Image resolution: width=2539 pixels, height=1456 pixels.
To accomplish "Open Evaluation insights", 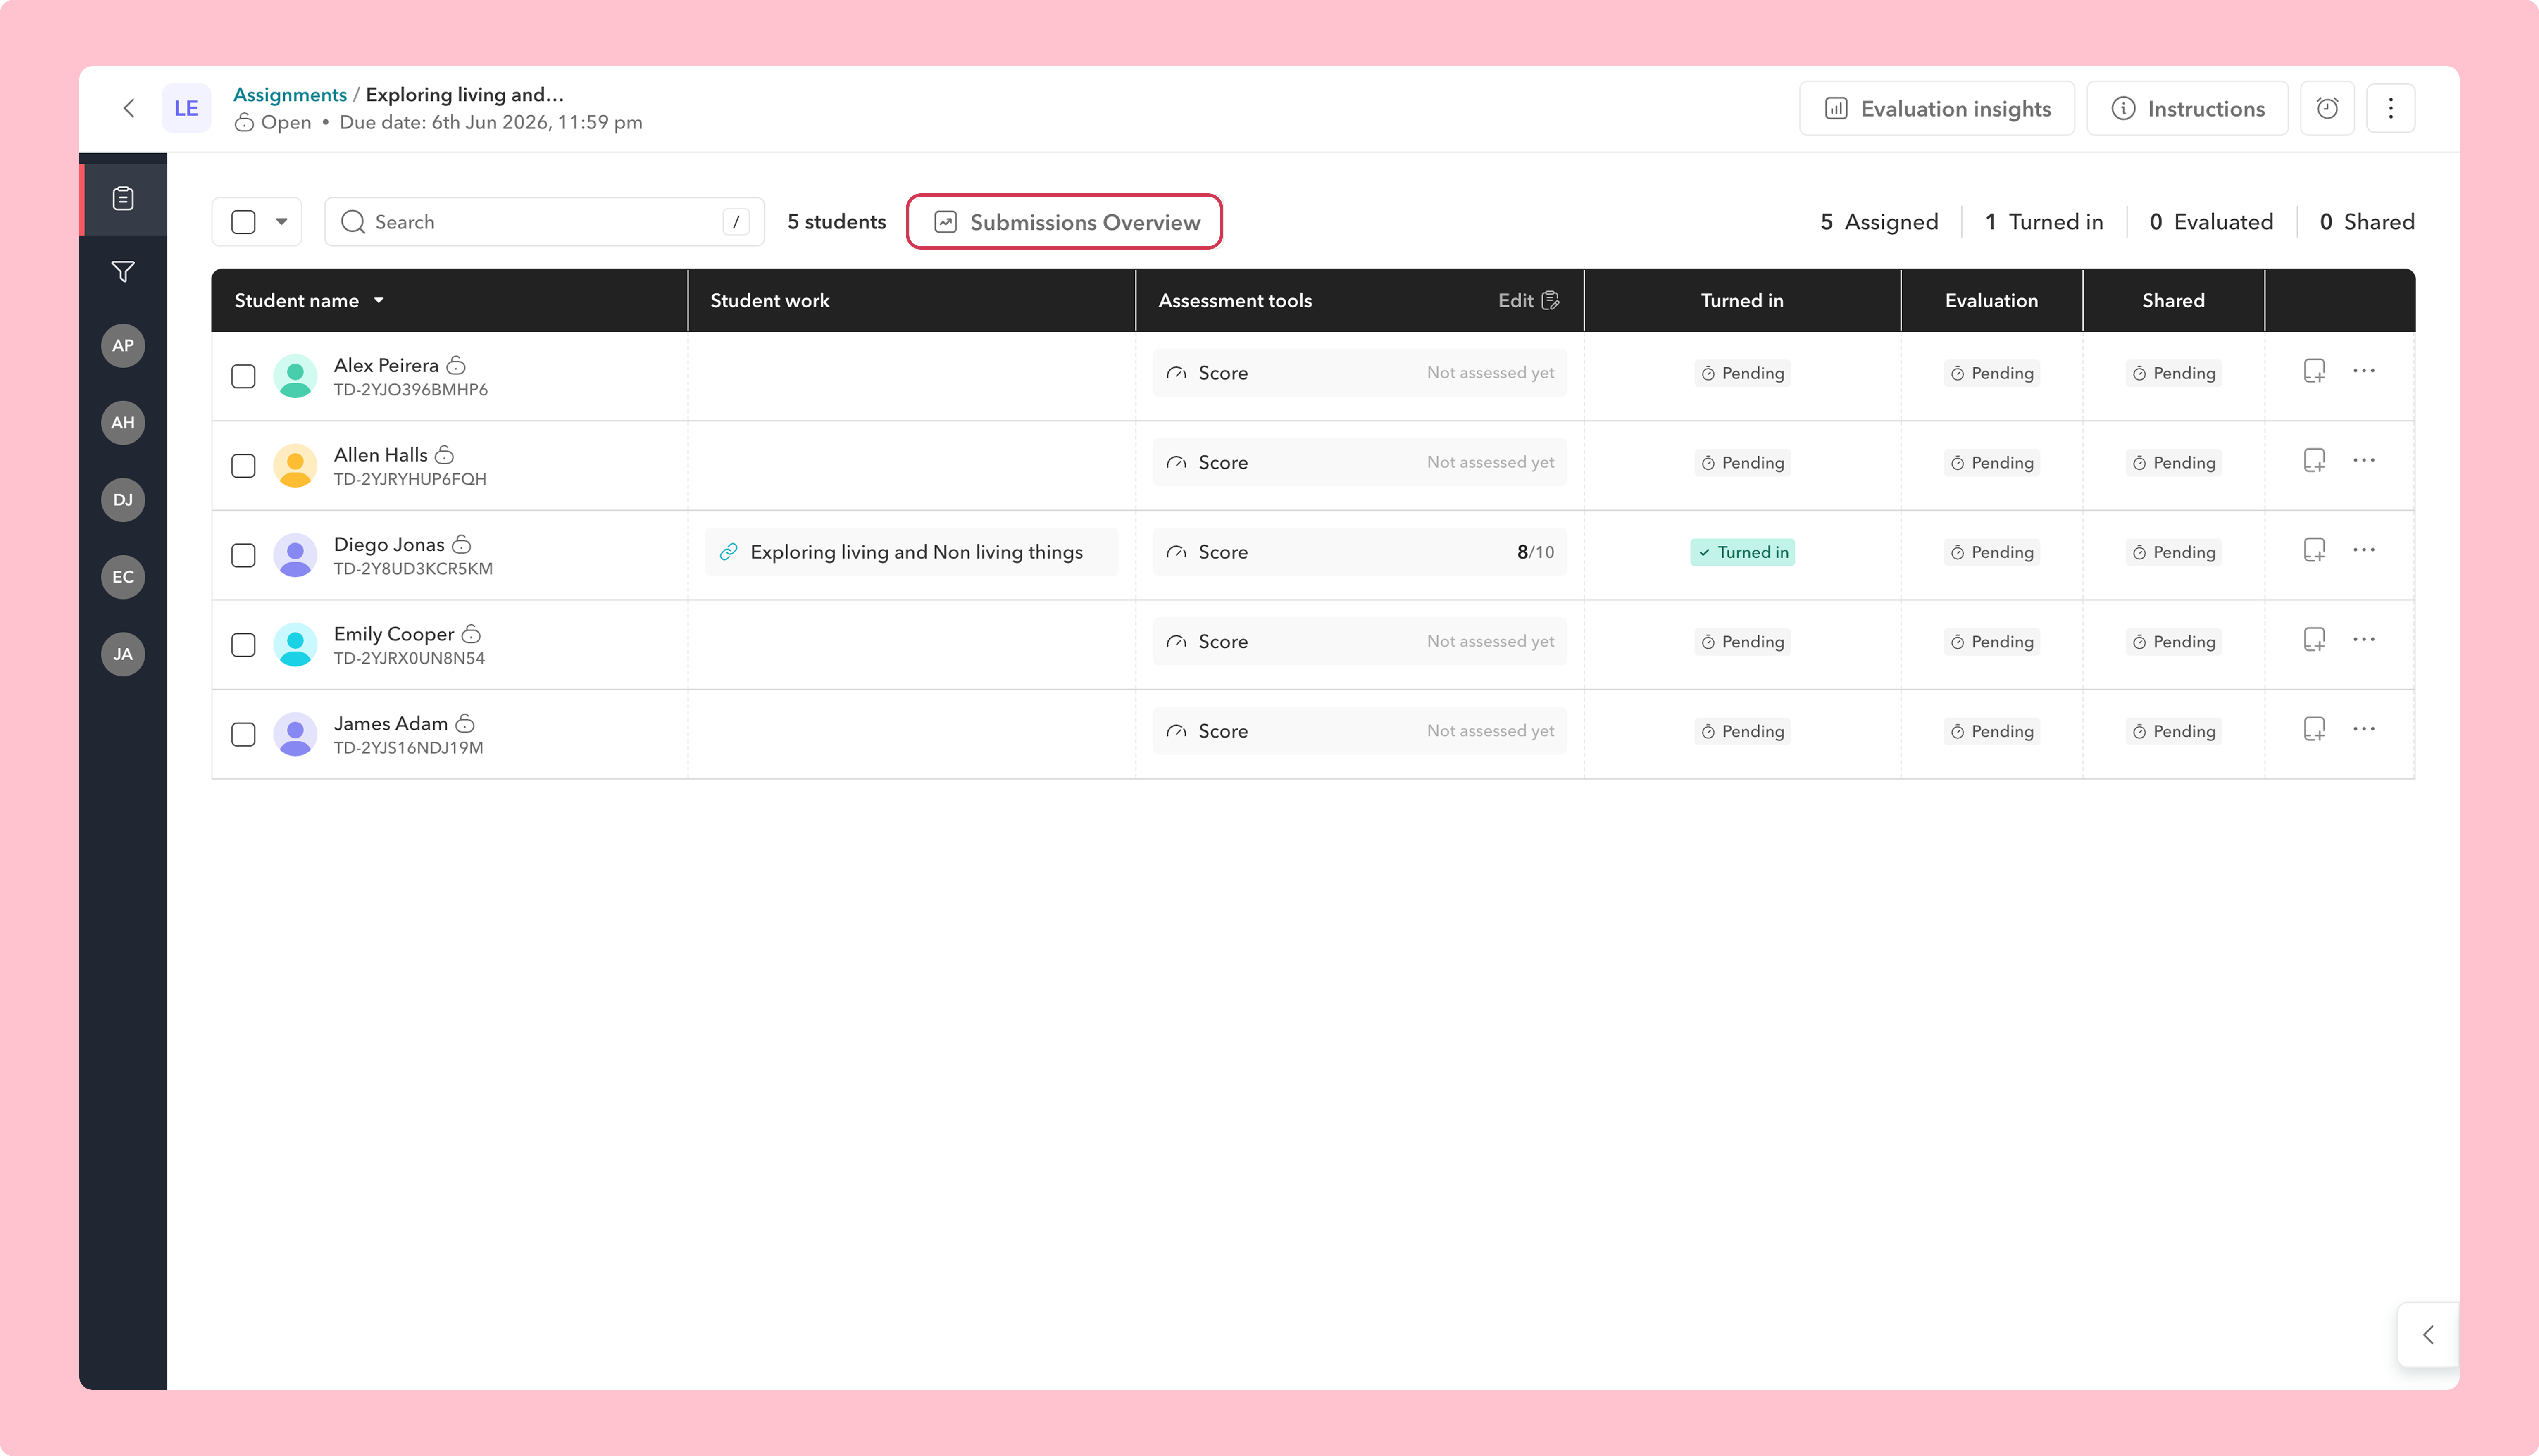I will pyautogui.click(x=1937, y=108).
